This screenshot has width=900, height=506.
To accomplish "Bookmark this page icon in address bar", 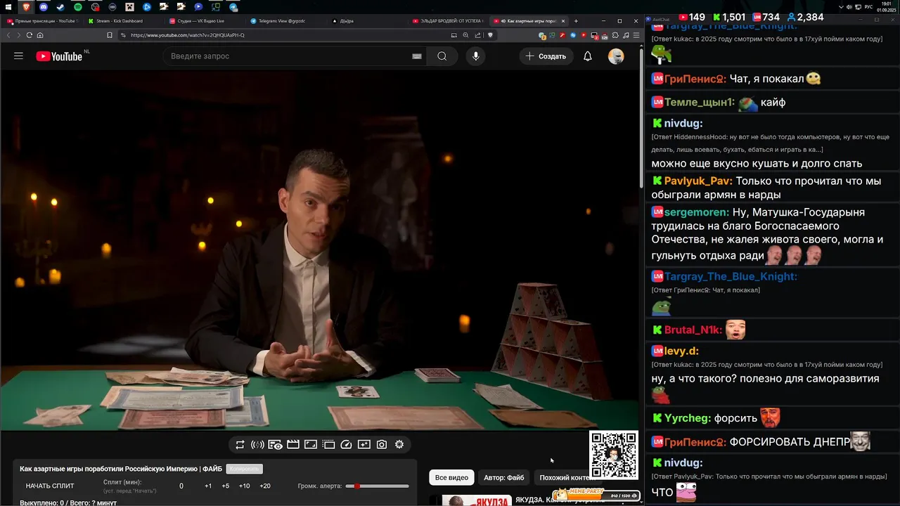I will pos(109,35).
